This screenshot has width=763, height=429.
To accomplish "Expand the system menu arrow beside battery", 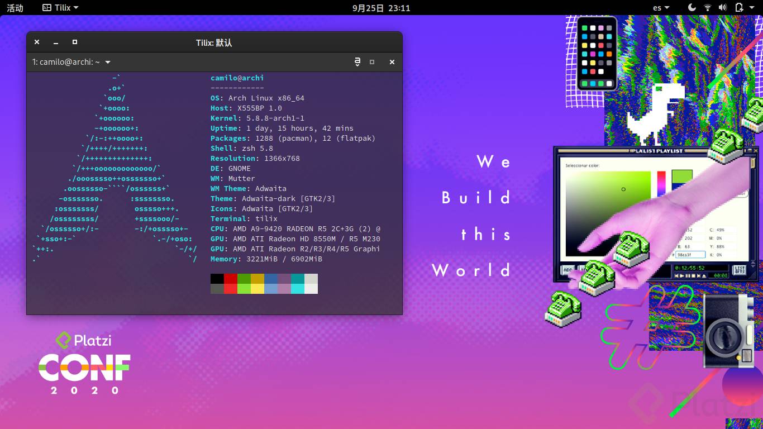I will 753,8.
